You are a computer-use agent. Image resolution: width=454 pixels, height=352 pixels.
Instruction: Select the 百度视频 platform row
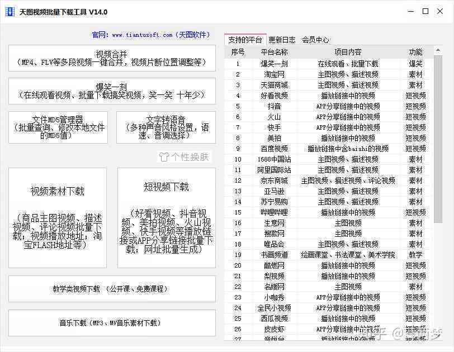329,149
